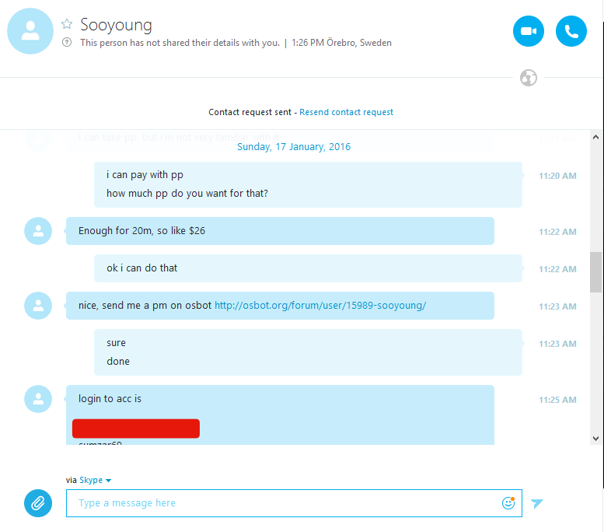
Task: Select the 'ok i can do that' message
Action: click(308, 268)
